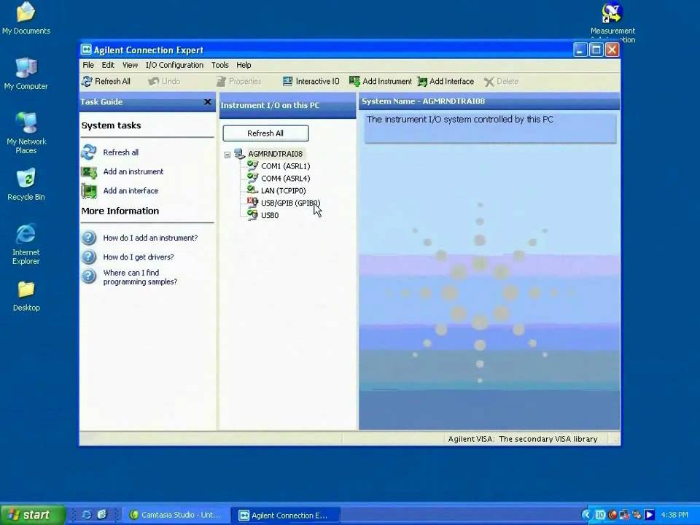Click the Add an instrument task icon
This screenshot has height=525, width=700.
point(88,172)
